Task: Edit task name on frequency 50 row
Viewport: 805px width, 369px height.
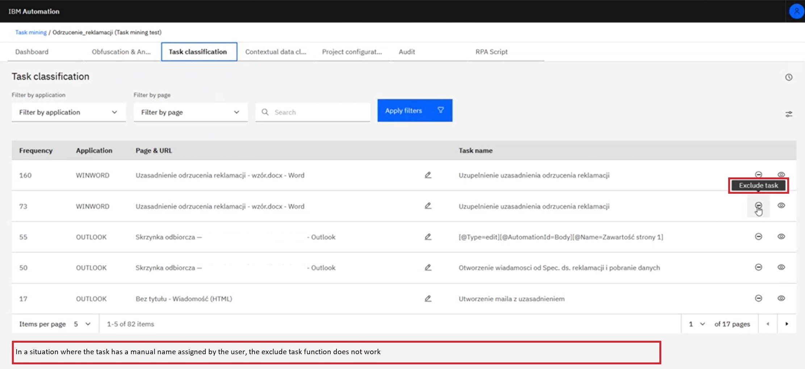Action: click(428, 268)
